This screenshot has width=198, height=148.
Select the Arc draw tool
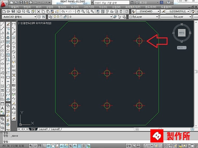pos(2,46)
